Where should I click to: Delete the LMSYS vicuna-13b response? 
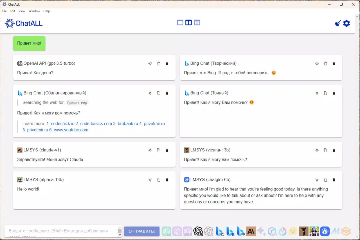pyautogui.click(x=334, y=150)
